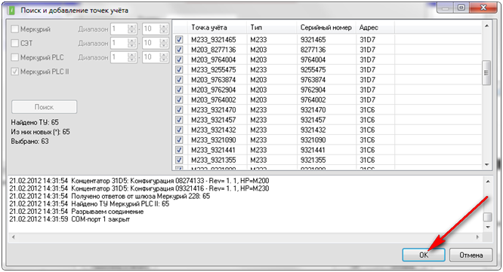Image resolution: width=503 pixels, height=272 pixels.
Task: Maximize the dialog window
Action: coord(461,8)
